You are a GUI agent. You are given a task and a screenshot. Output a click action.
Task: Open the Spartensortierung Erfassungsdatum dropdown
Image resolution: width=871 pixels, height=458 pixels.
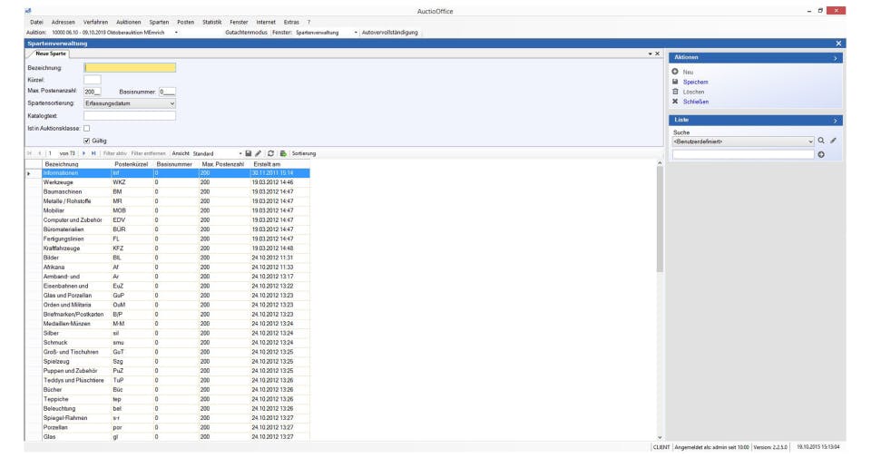tap(171, 103)
